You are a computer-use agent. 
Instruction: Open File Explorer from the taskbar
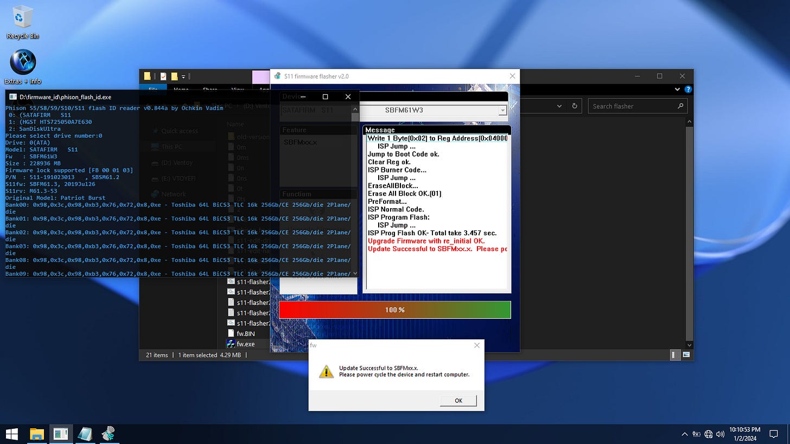click(36, 434)
